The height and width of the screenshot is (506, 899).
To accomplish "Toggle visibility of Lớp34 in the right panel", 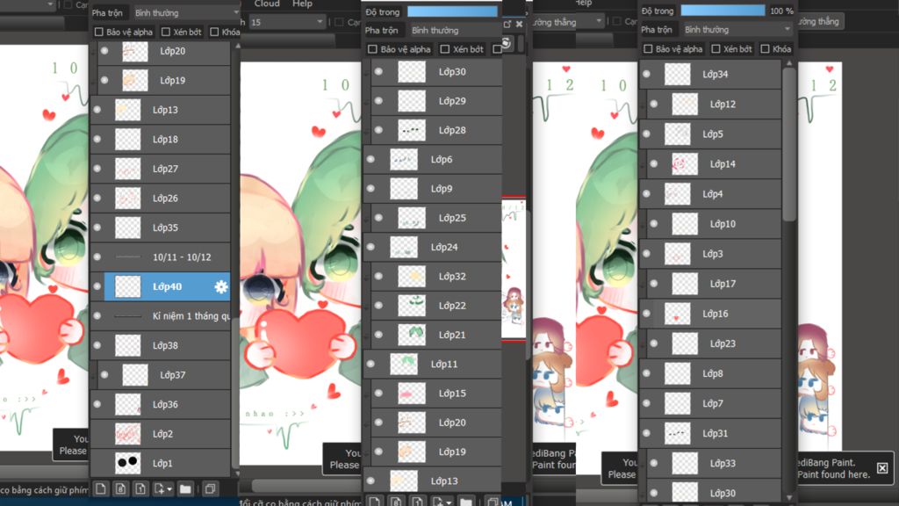I will click(646, 74).
